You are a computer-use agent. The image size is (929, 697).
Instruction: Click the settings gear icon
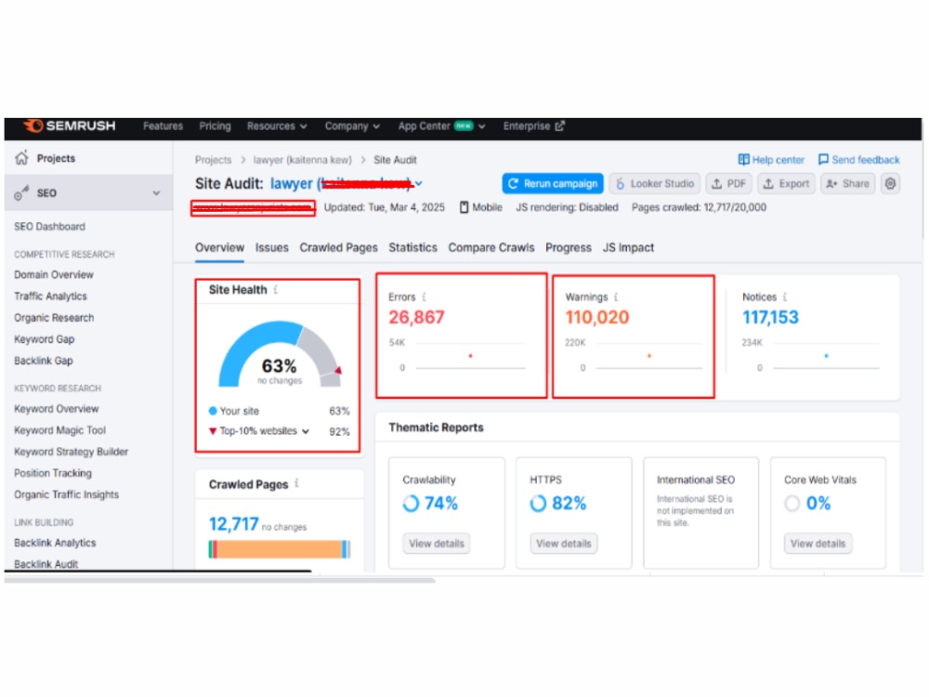click(x=890, y=184)
